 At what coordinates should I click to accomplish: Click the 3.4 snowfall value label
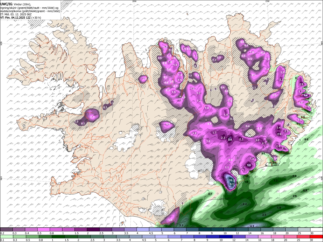tap(230, 140)
